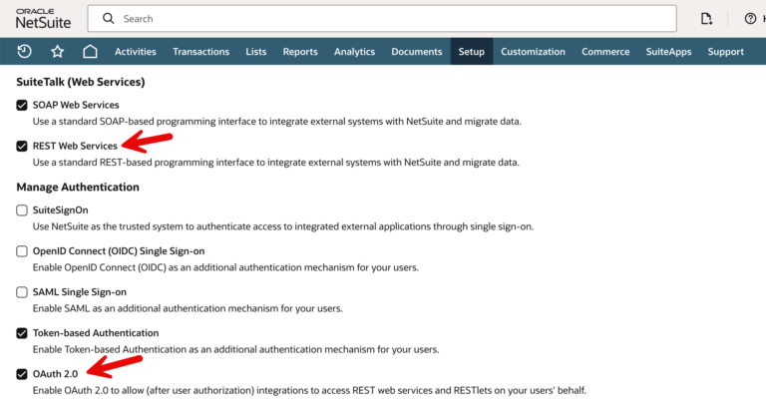Click the 'Enable OAuth 2.0 to allow' description
Image resolution: width=766 pixels, height=407 pixels.
tap(309, 390)
